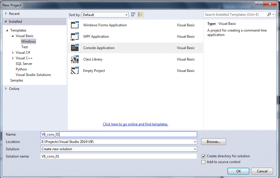The width and height of the screenshot is (280, 178).
Task: Select Windows under Visual Basic
Action: [28, 42]
